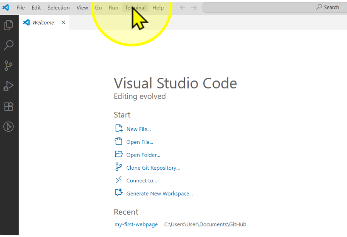The image size is (347, 237).
Task: Select the Welcome editor tab
Action: tap(44, 22)
